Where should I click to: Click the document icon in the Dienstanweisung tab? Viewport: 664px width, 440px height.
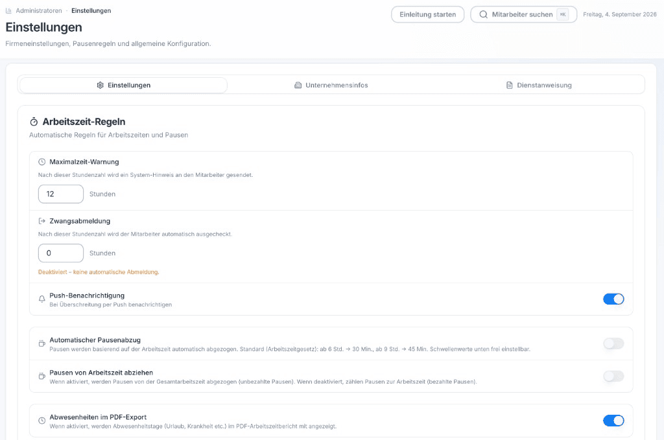510,85
